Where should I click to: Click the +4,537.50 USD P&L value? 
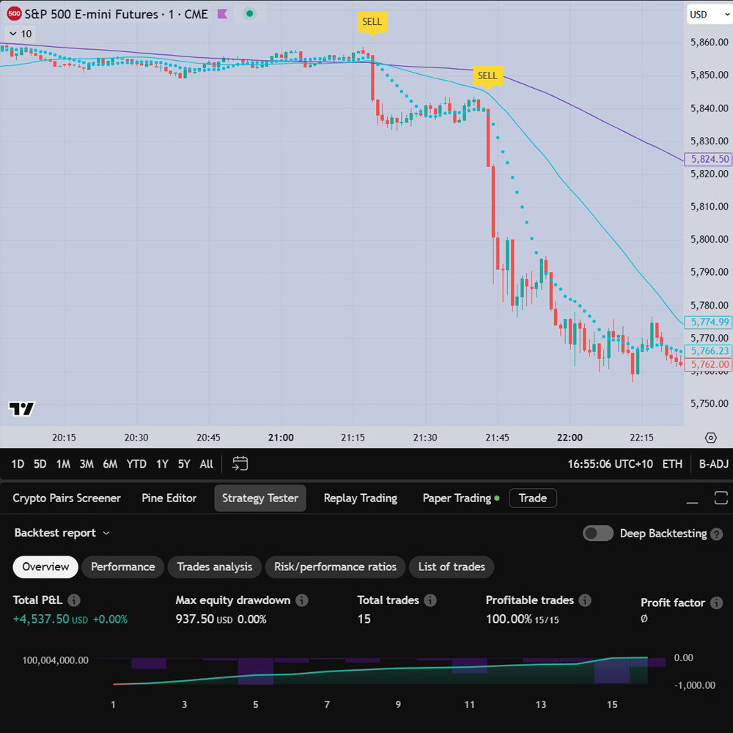click(x=51, y=619)
